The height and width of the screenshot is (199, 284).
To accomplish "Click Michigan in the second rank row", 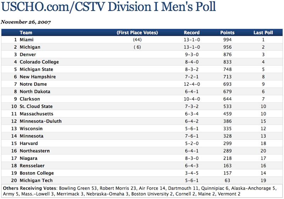I will 30,47.
